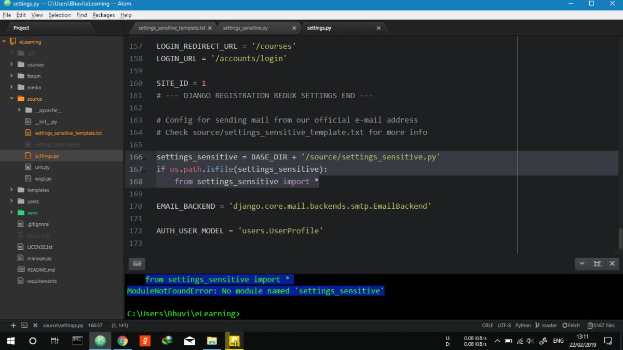Open the Windows Start menu
This screenshot has width=623, height=350.
click(10, 341)
